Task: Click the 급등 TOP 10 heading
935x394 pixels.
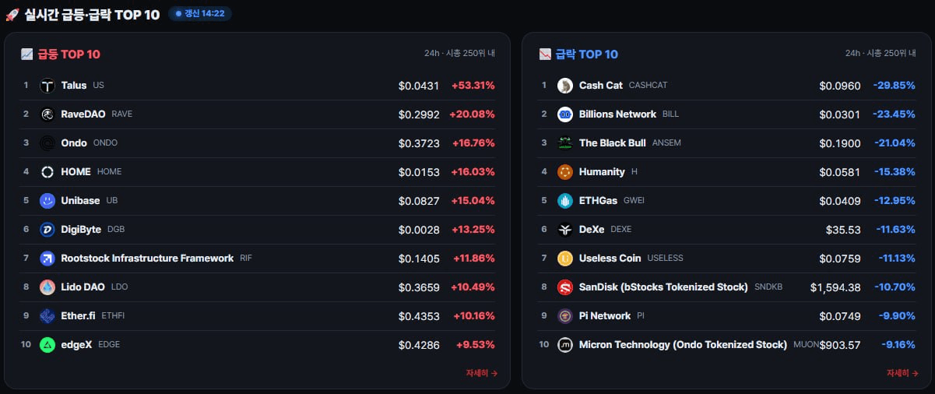Action: 69,55
